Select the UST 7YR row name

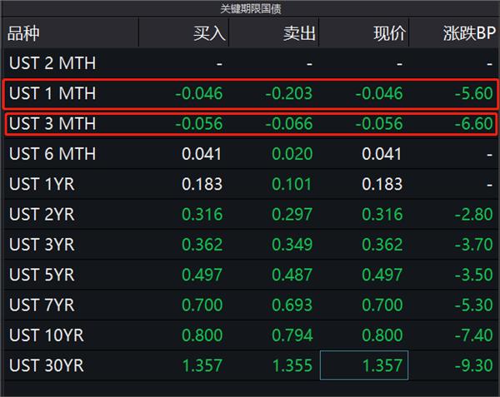pyautogui.click(x=42, y=305)
